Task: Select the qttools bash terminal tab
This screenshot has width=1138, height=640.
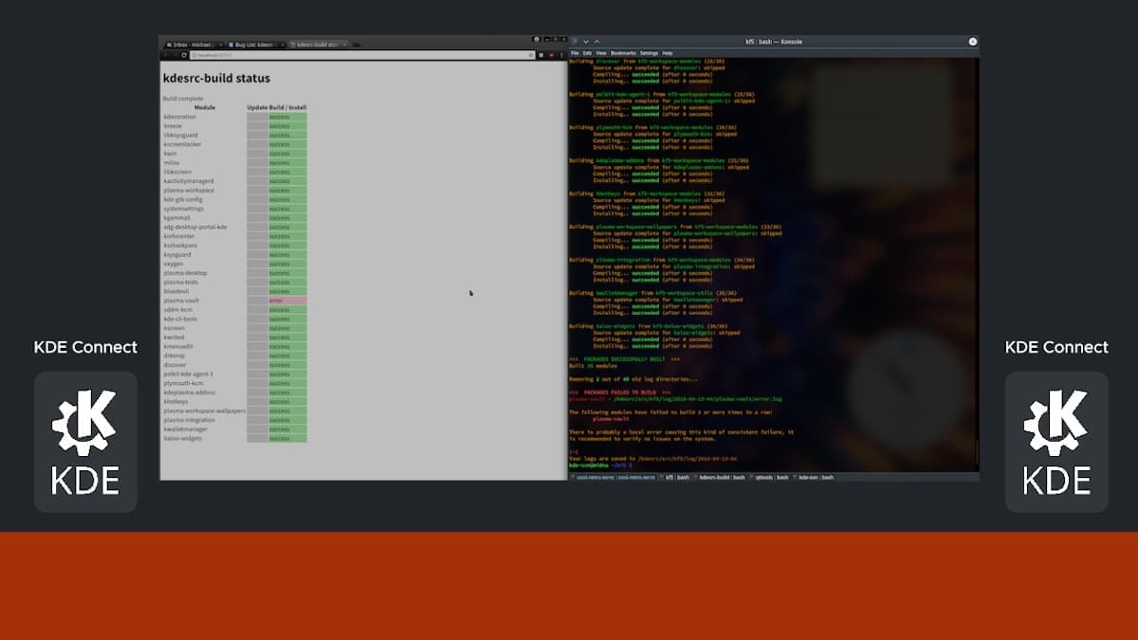Action: coord(770,477)
